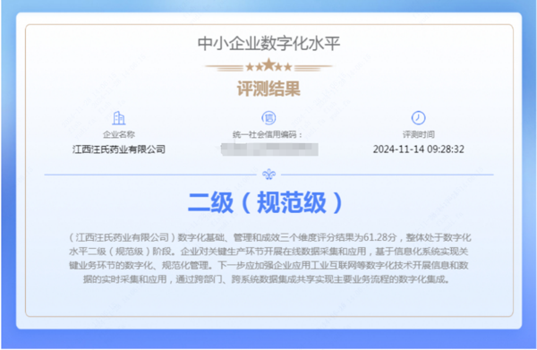Click the description line starting 水平二级（规范级）阶段
537x350 pixels.
(x=268, y=252)
